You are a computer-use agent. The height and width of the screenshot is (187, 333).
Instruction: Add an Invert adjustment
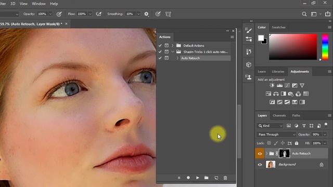click(x=272, y=102)
